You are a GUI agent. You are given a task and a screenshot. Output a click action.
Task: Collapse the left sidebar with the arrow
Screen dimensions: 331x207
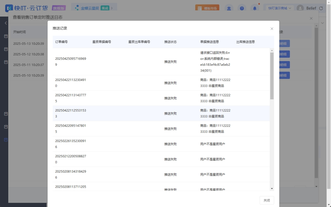coord(6,23)
